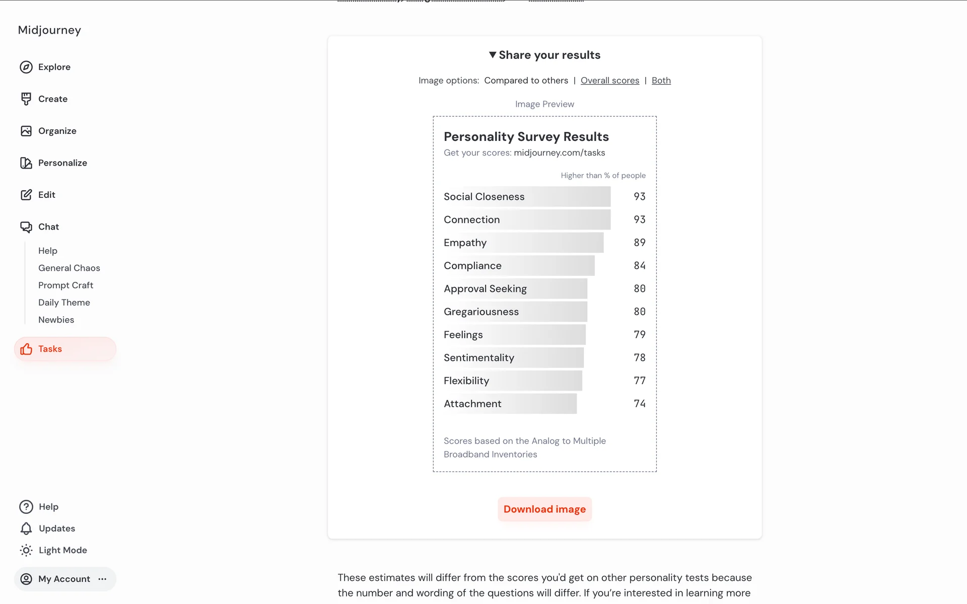Click the Create paintbrush icon
Image resolution: width=967 pixels, height=604 pixels.
coord(26,99)
